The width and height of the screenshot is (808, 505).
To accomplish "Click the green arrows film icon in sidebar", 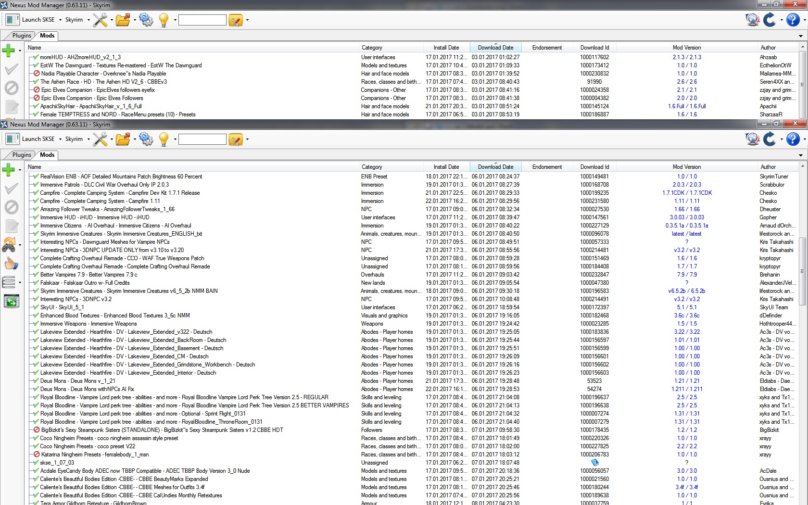I will point(11,302).
